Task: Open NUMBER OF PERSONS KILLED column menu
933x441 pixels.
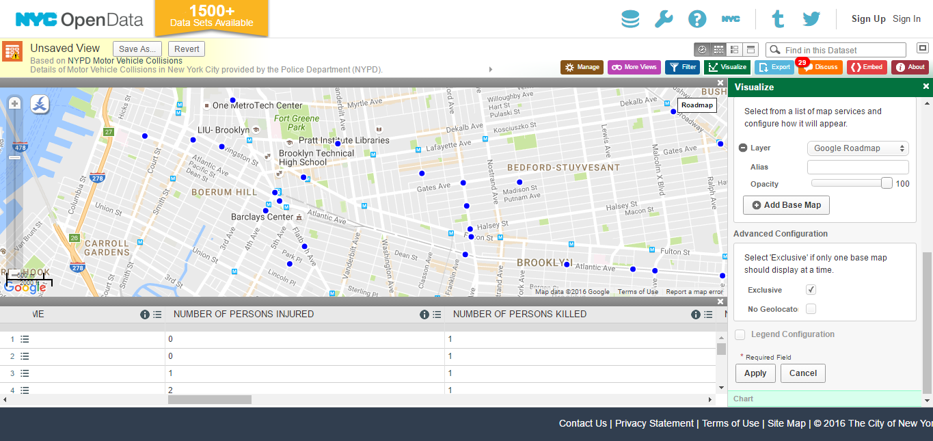Action: click(708, 315)
